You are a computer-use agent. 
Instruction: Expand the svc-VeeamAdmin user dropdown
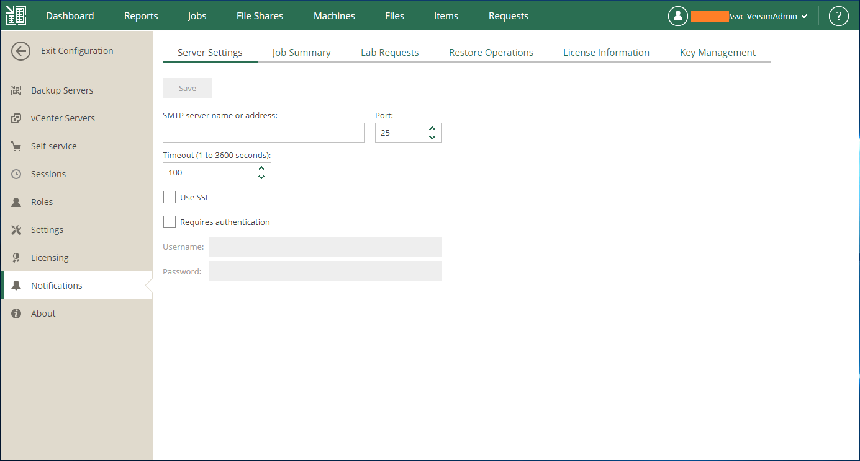(x=804, y=17)
